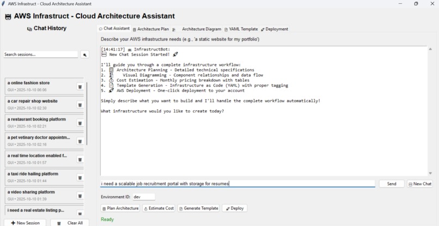Maximize the application window
The image size is (439, 226).
point(416,4)
